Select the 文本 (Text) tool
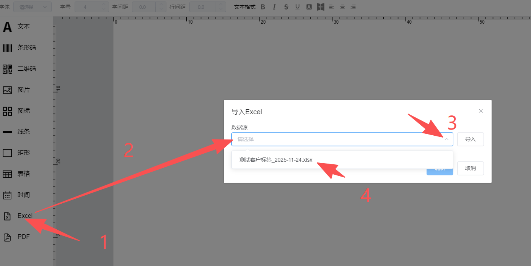 click(x=17, y=27)
